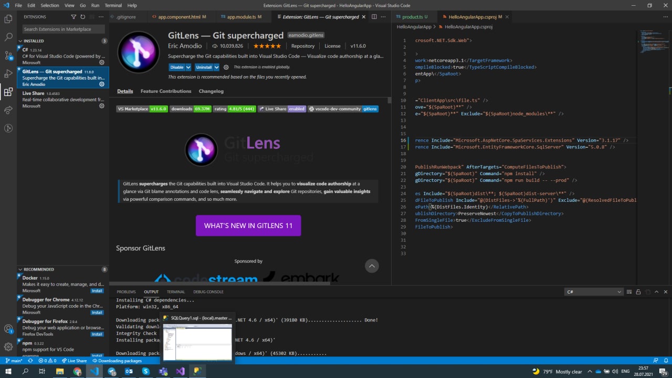The width and height of the screenshot is (672, 378).
Task: Click the Uninstall button for GitLens
Action: (204, 67)
